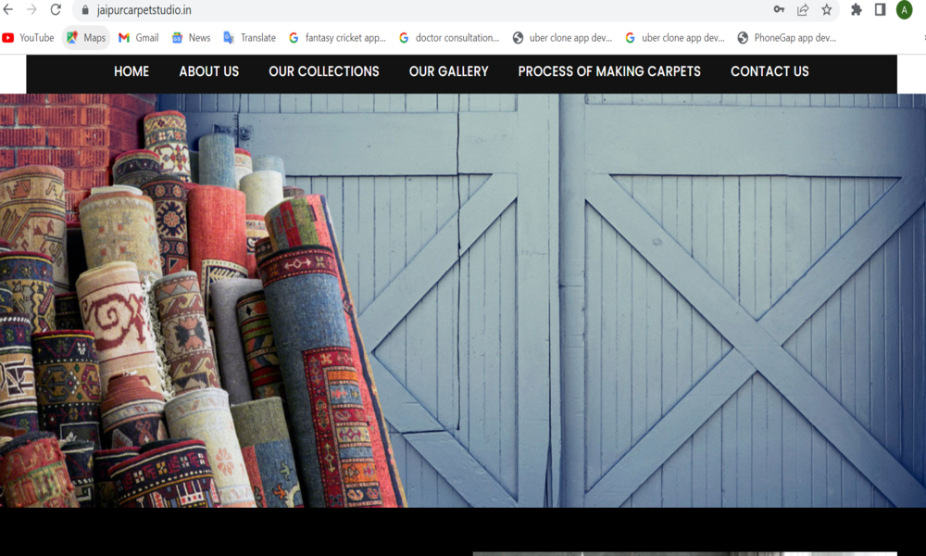
Task: Share this page using the share icon
Action: point(803,9)
